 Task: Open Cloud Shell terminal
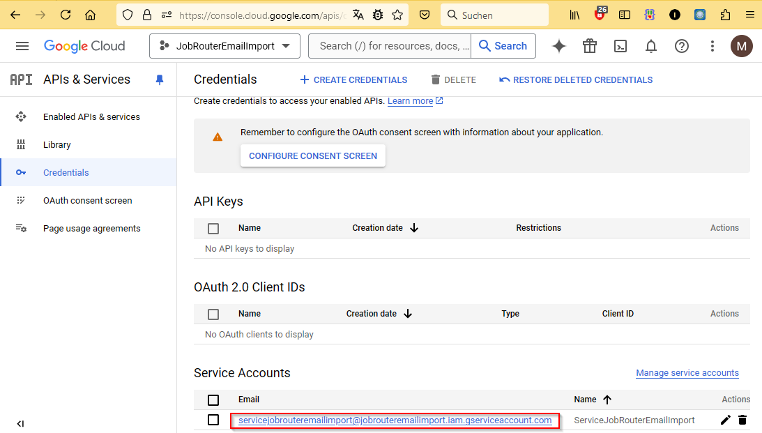[620, 46]
